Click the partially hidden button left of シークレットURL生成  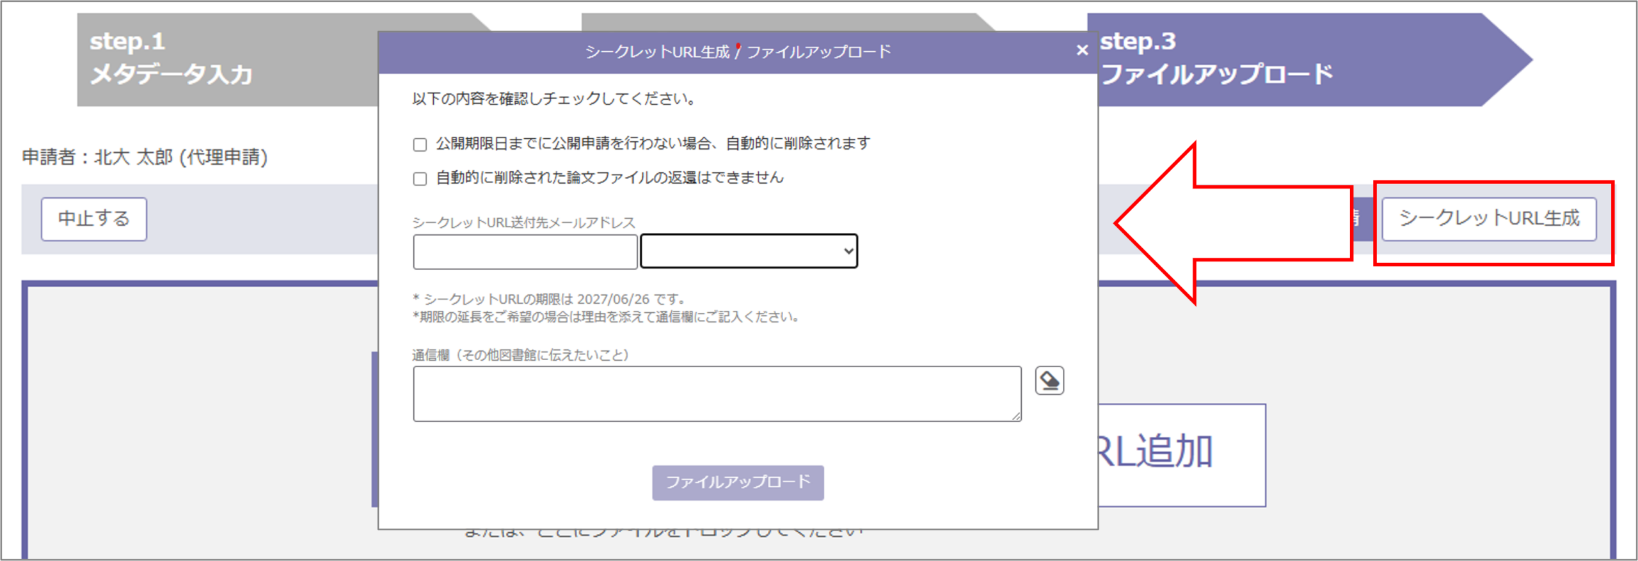click(1364, 219)
